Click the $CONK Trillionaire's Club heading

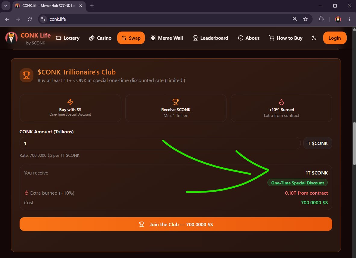coord(77,72)
